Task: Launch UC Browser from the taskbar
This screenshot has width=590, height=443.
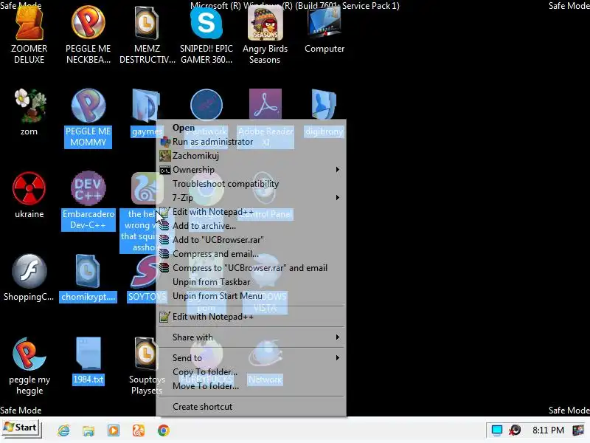Action: click(x=138, y=430)
